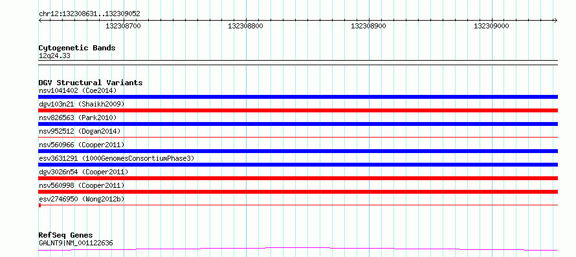The width and height of the screenshot is (576, 257).
Task: Click the left arrowhead of the ruler
Action: click(x=40, y=20)
